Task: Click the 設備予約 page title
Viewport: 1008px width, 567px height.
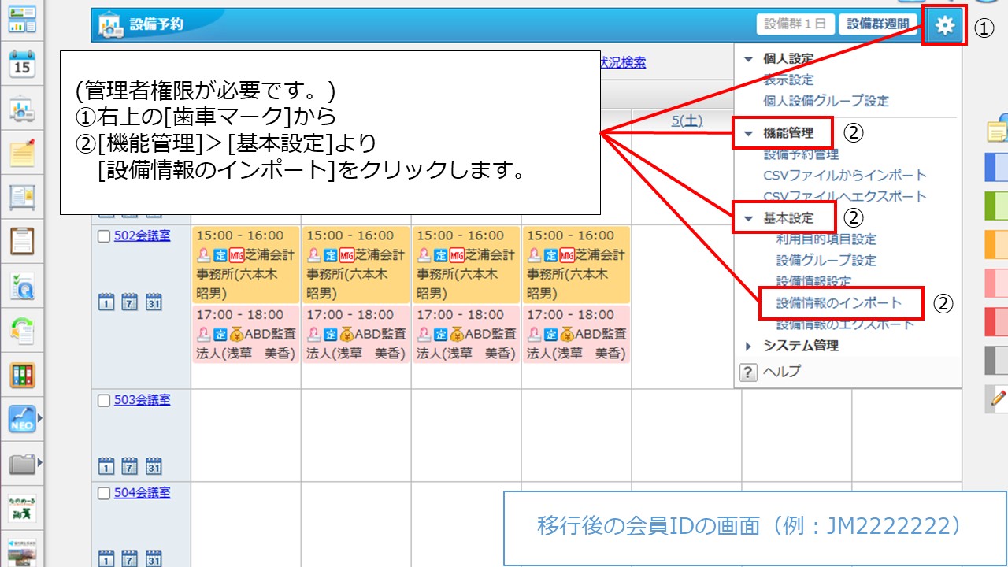Action: point(156,24)
